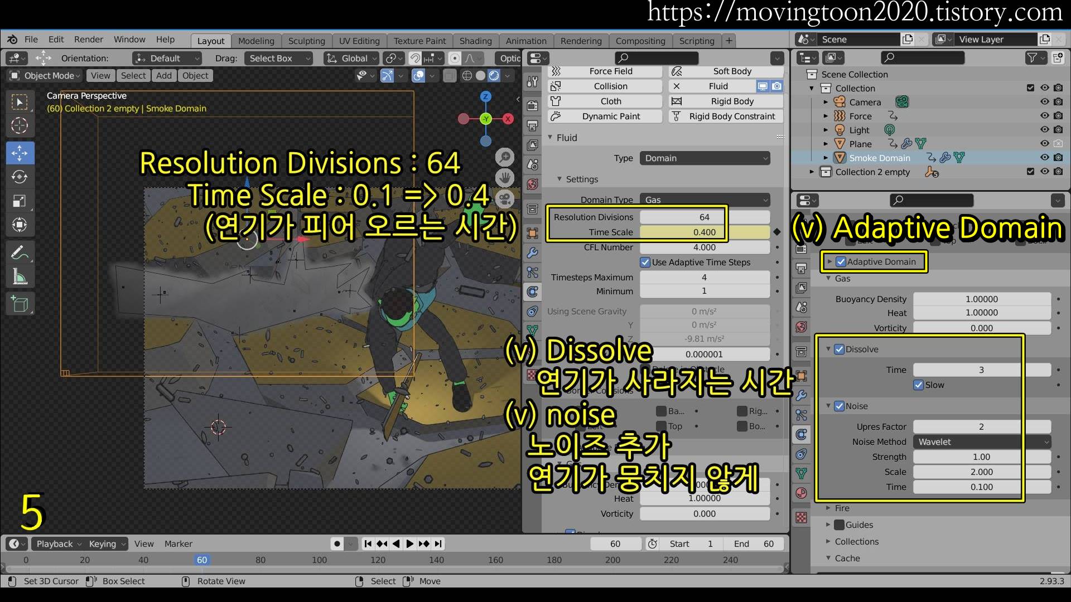Screen dimensions: 1071x602
Task: Hide Camera in viewport via eye icon
Action: click(x=1045, y=102)
